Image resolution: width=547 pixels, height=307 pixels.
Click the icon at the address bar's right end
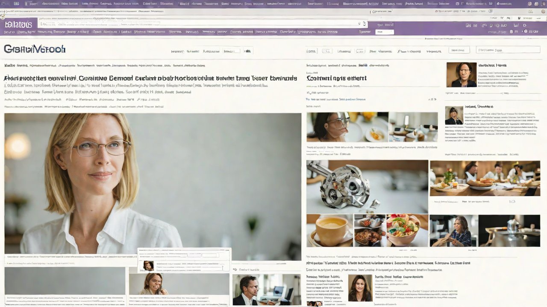(x=364, y=24)
